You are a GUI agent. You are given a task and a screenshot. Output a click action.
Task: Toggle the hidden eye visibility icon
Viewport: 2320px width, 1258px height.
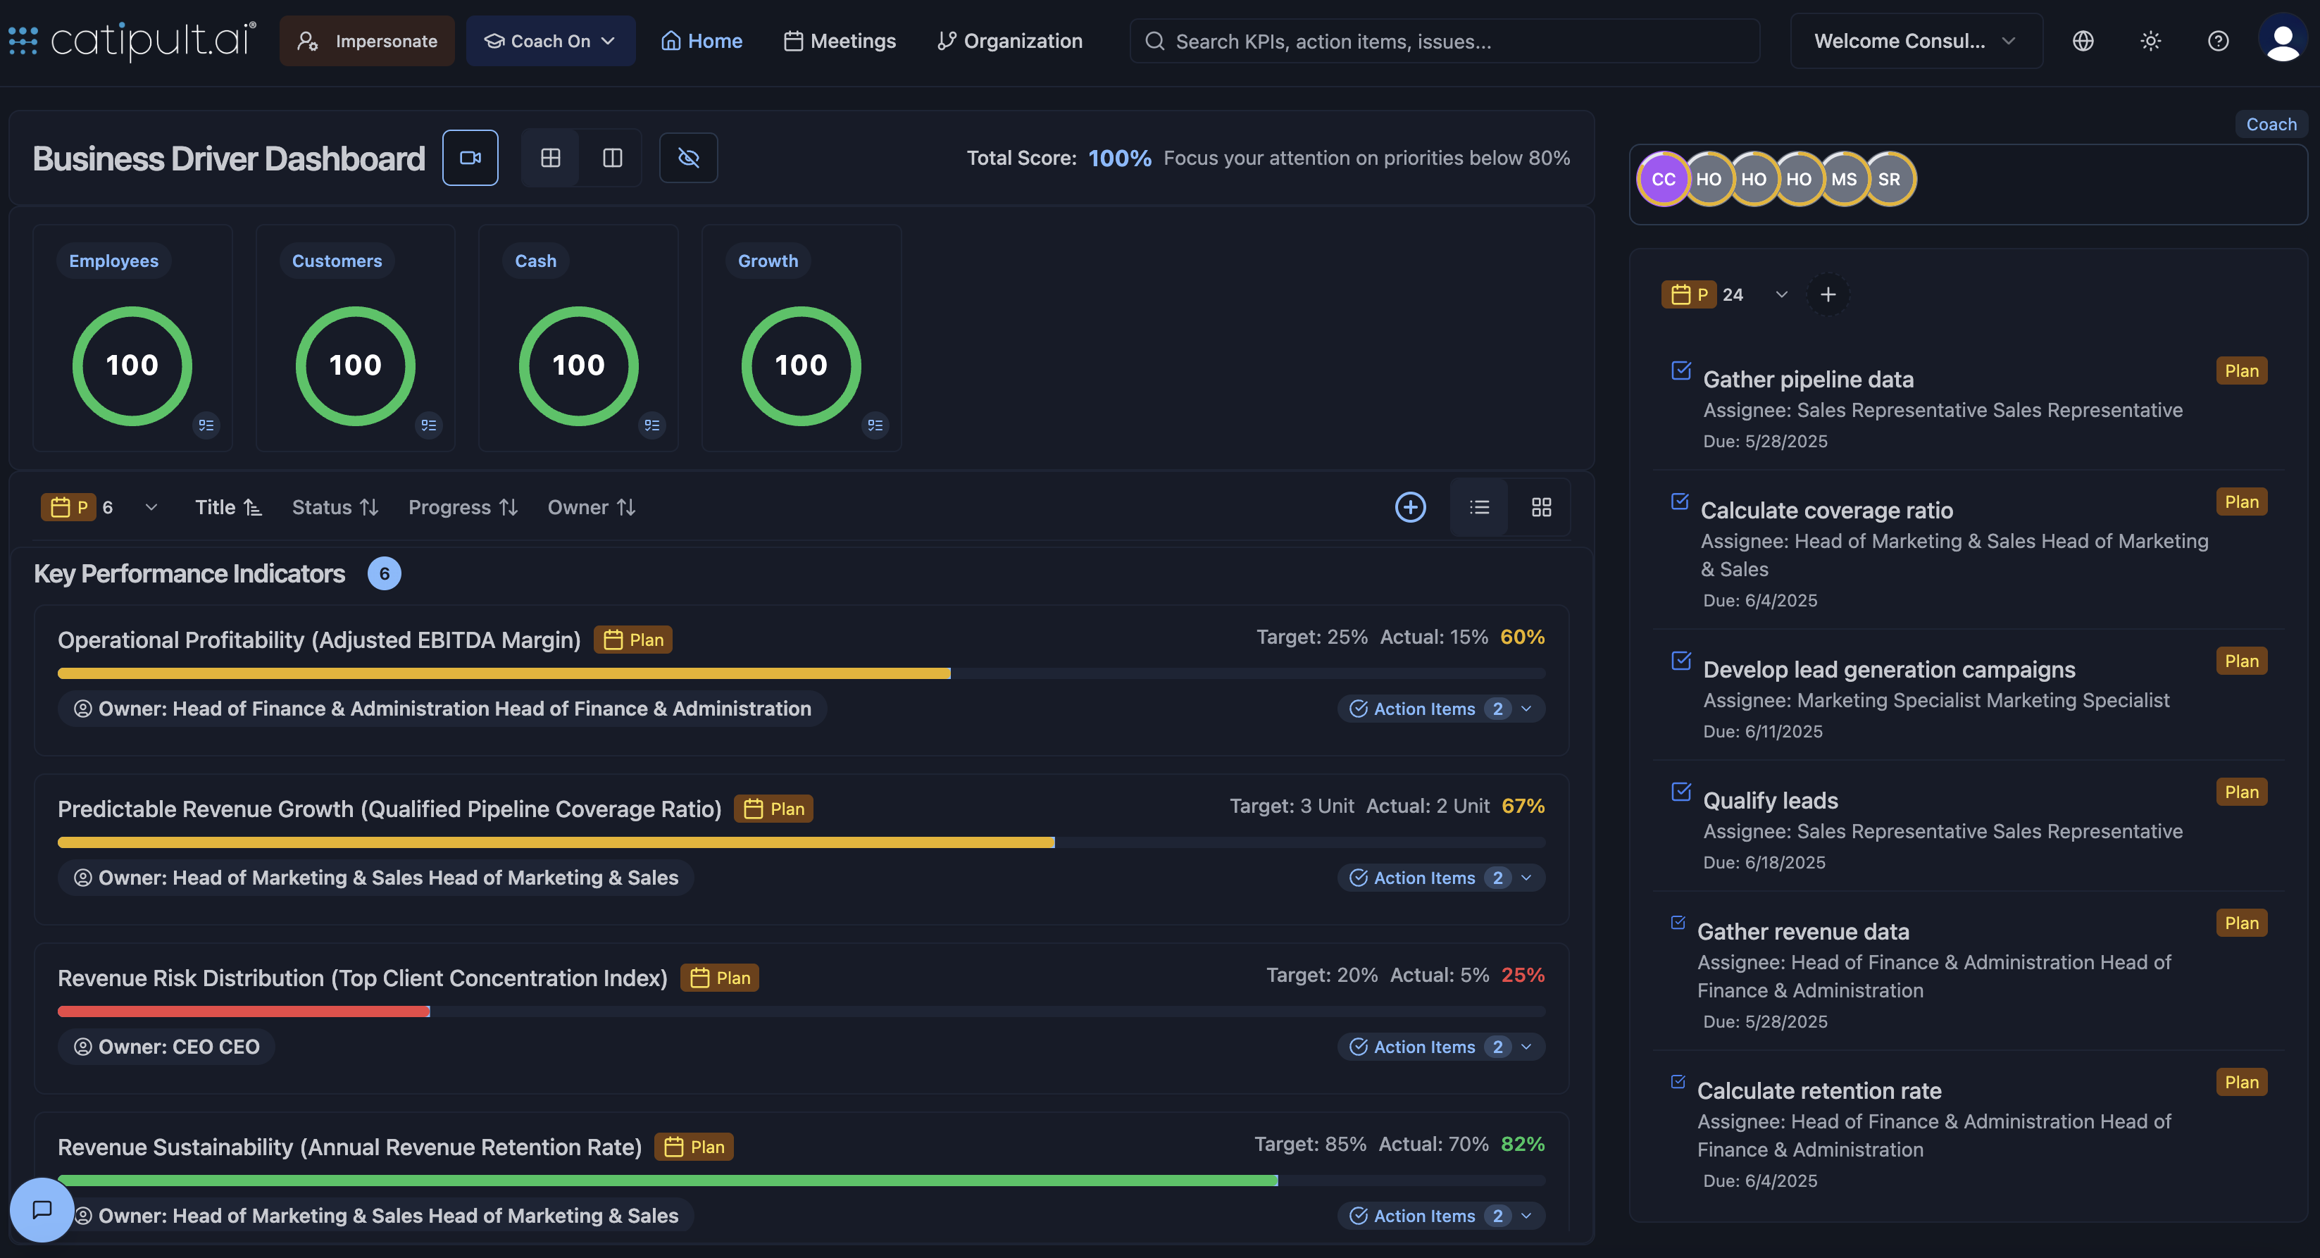(688, 158)
